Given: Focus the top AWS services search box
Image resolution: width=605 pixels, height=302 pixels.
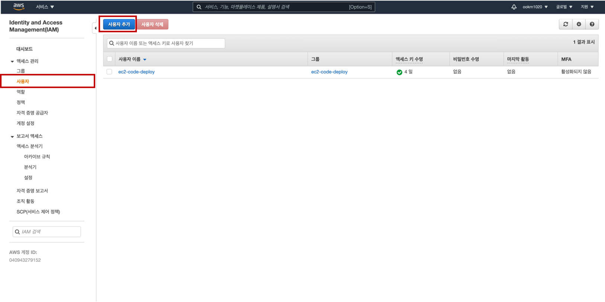Looking at the screenshot, I should click(284, 7).
